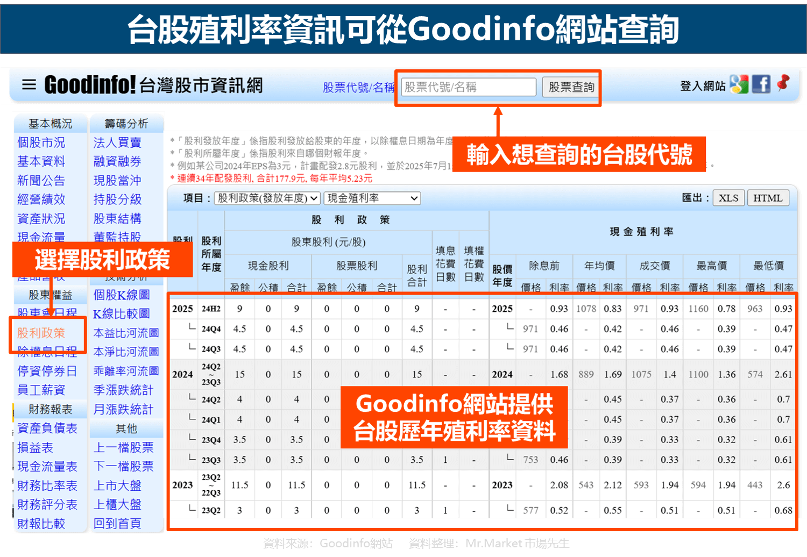
Task: Click 籌碼分析 section header
Action: point(126,124)
